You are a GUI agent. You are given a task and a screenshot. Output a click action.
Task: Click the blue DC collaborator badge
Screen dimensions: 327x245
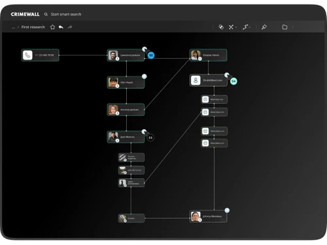151,56
